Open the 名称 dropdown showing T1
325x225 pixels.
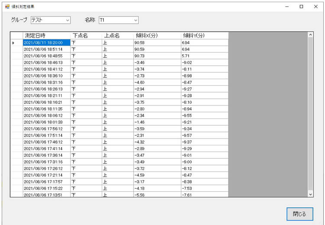pos(119,20)
